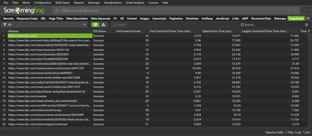Switch to the URL tab
Screen dimensions: 312x136
43,18
